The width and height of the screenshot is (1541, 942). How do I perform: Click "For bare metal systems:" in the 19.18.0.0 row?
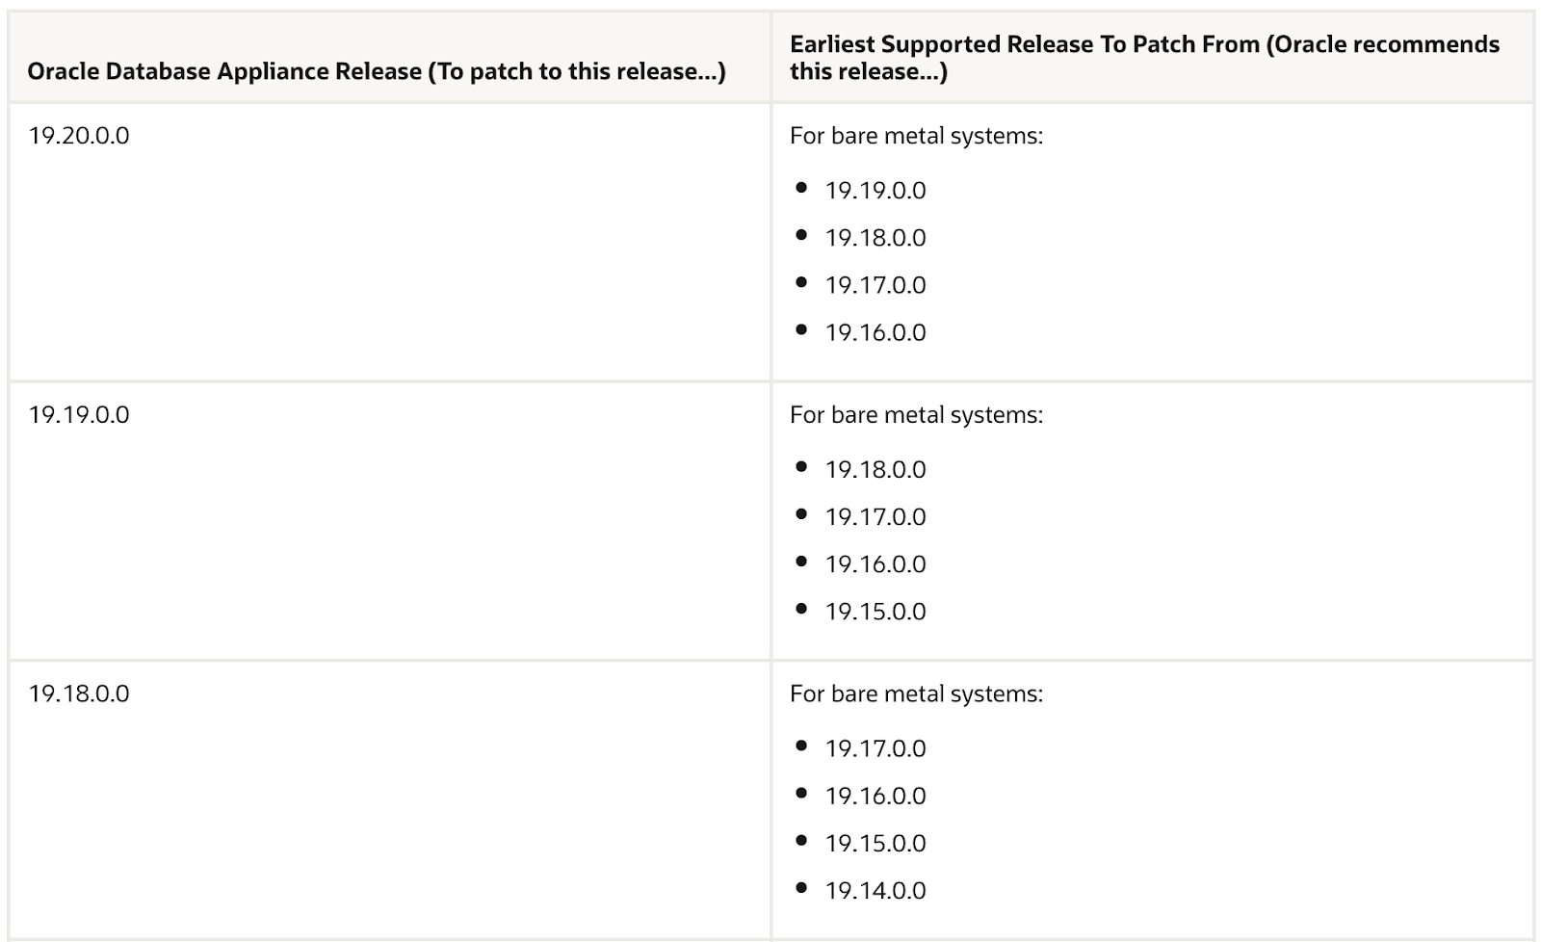point(916,694)
